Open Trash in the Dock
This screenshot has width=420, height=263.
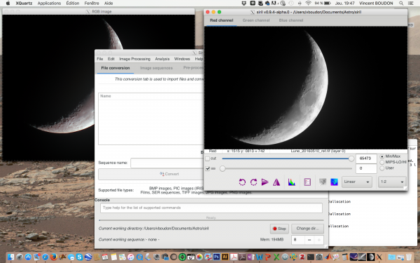tap(409, 257)
